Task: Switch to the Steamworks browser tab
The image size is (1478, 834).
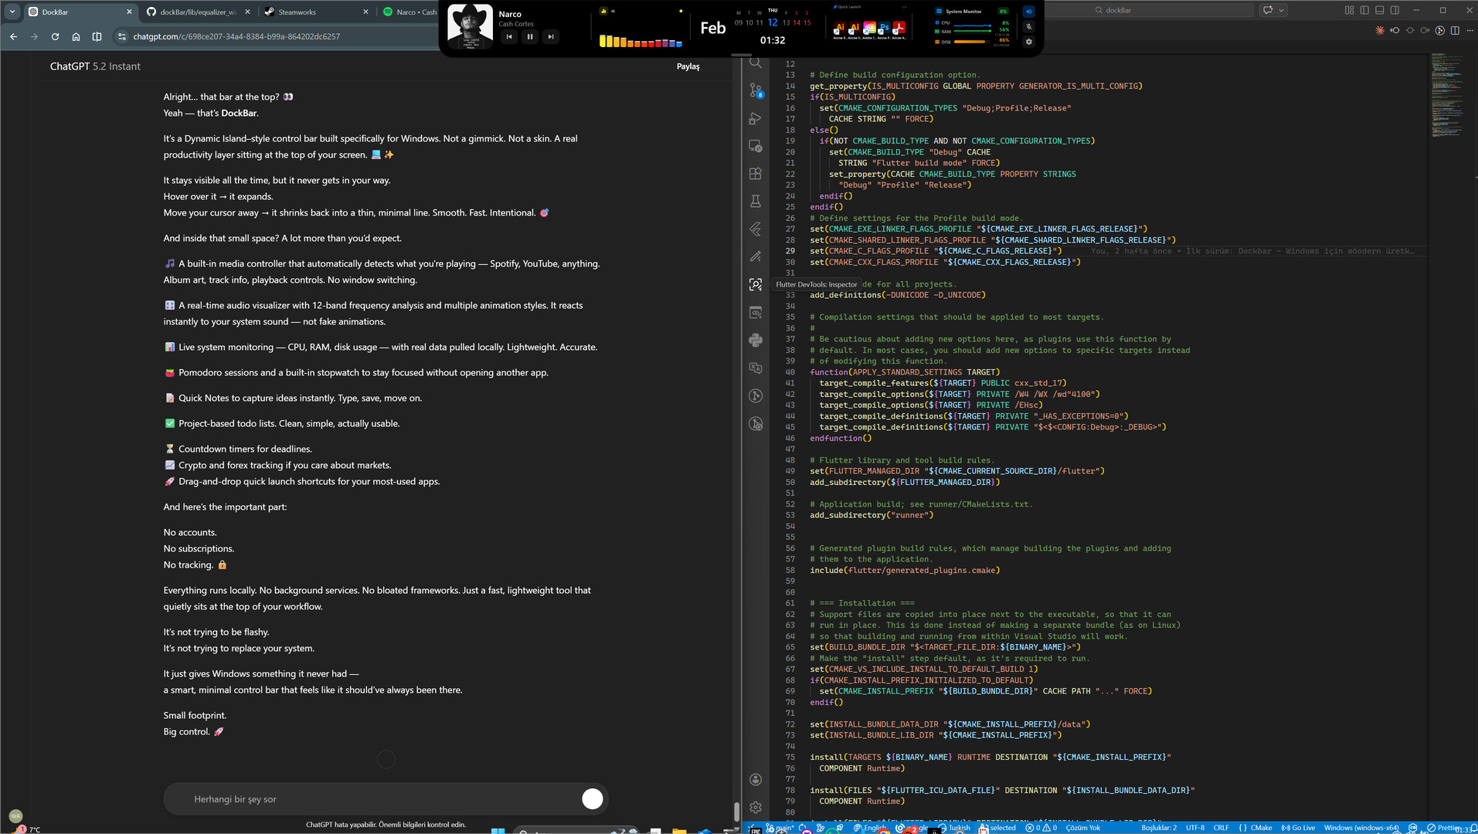Action: pos(297,12)
